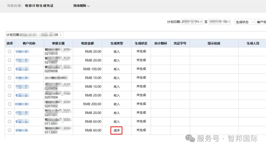Image resolution: width=266 pixels, height=149 pixels.
Task: Click the 选择 column header
Action: [x=9, y=43]
